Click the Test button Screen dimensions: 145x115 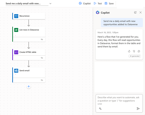coord(98,4)
